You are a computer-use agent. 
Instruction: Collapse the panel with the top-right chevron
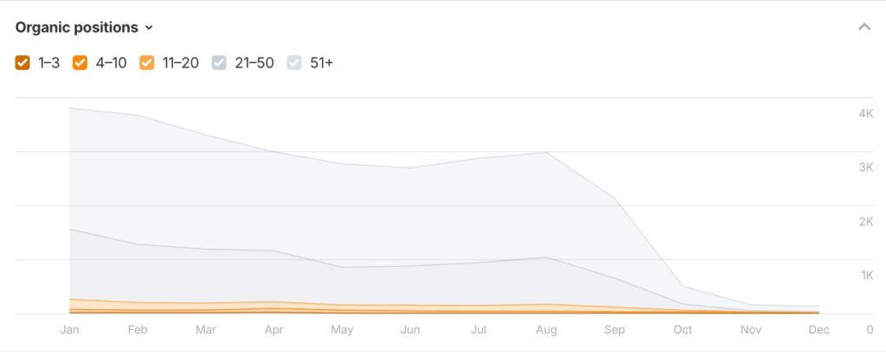(x=864, y=28)
